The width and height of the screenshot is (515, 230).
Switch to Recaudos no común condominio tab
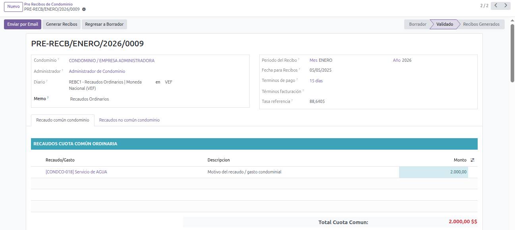click(x=129, y=120)
